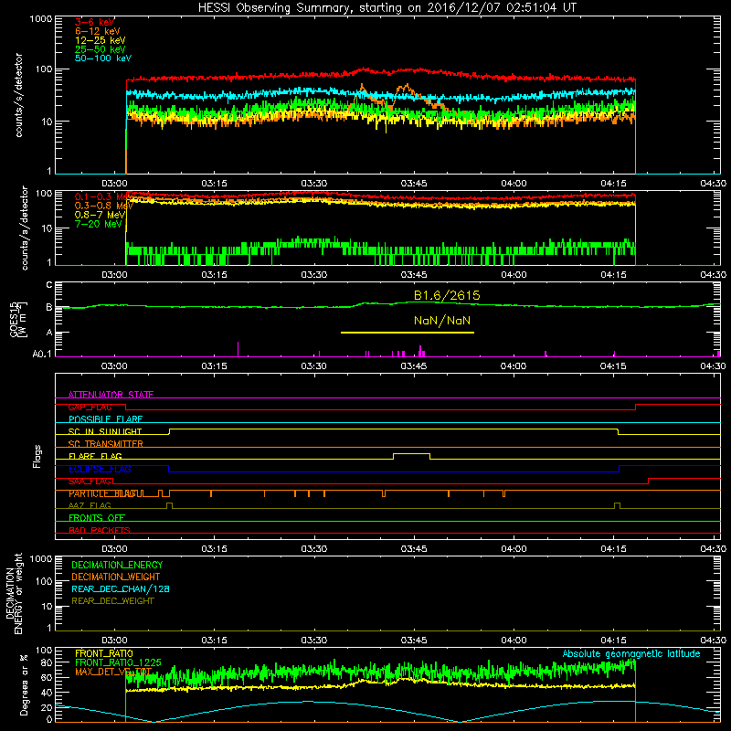
Task: Select the red 3-6 keV legend label
Action: 95,22
